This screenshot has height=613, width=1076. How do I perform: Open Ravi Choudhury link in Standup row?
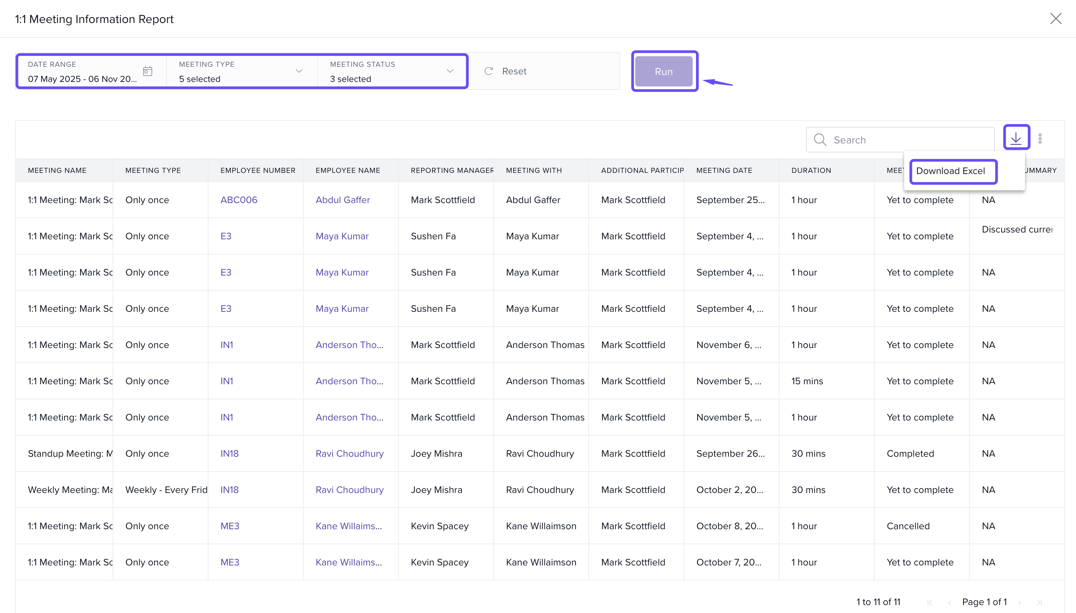[x=349, y=453]
